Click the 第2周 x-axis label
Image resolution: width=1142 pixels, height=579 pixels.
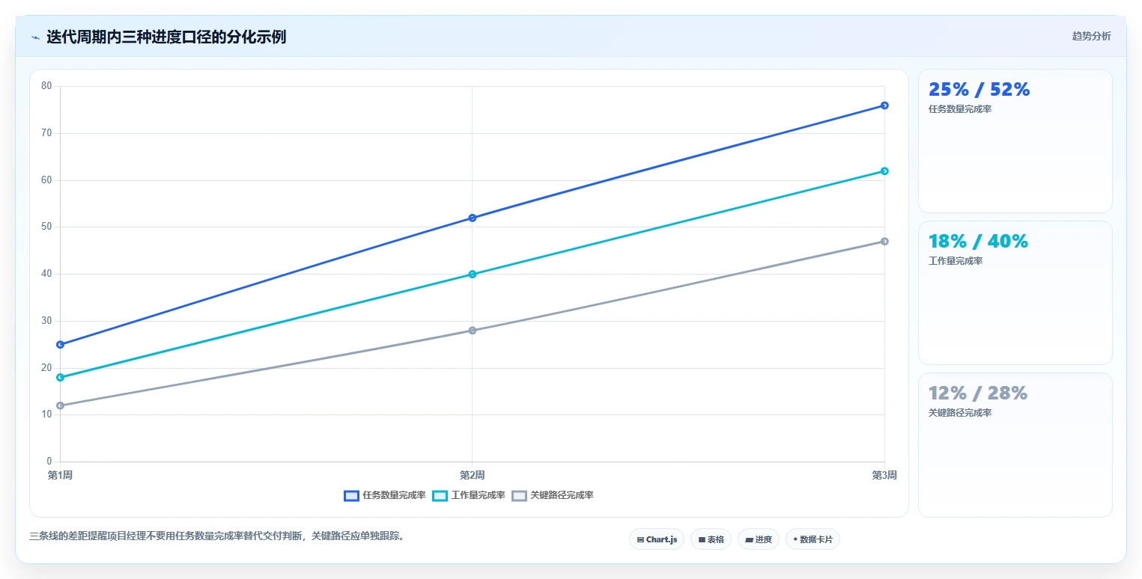click(x=472, y=475)
